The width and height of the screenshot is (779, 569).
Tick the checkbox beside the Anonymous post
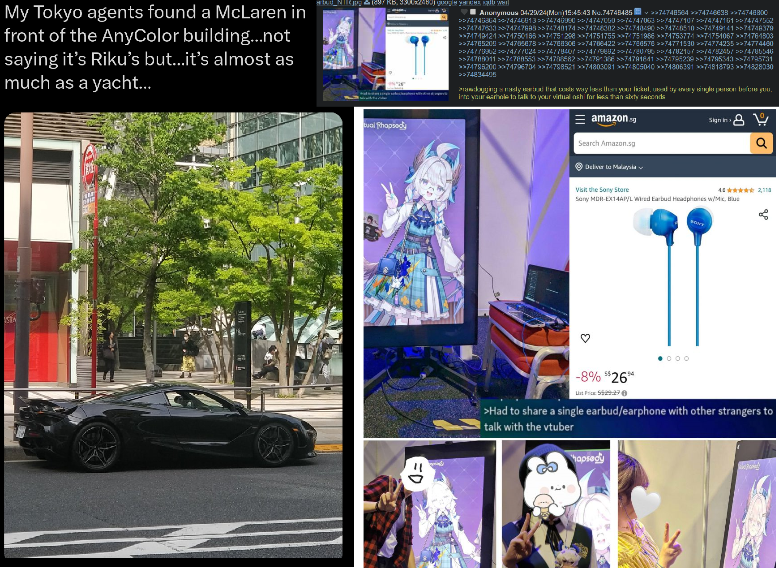click(473, 12)
